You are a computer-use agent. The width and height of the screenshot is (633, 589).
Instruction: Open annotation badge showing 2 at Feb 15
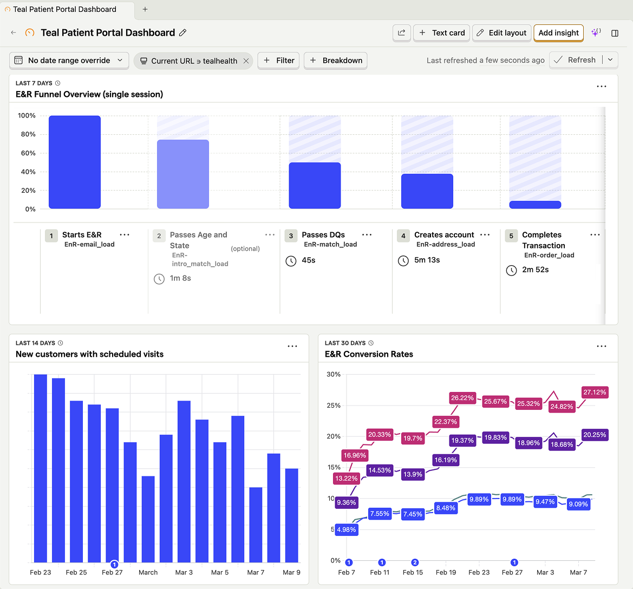[415, 562]
